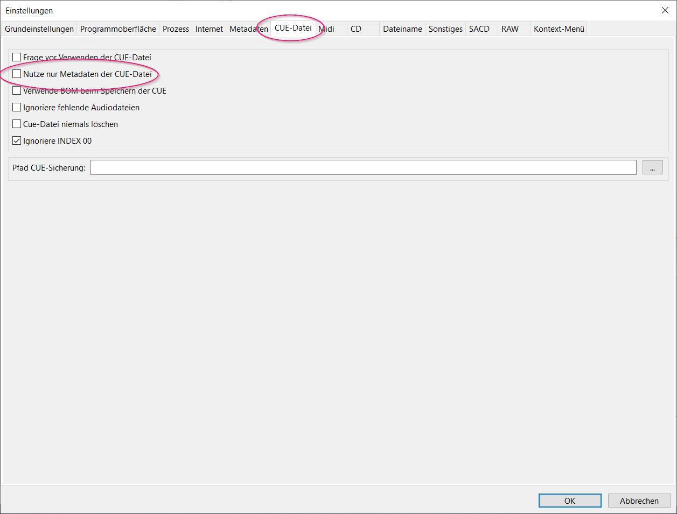Click the Pfad CUE-Sicherung text field
This screenshot has height=514, width=677.
click(363, 167)
